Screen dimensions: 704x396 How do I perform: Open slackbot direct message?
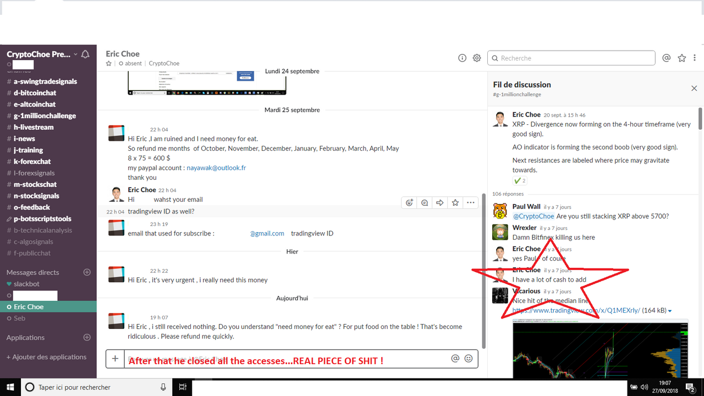(x=26, y=284)
